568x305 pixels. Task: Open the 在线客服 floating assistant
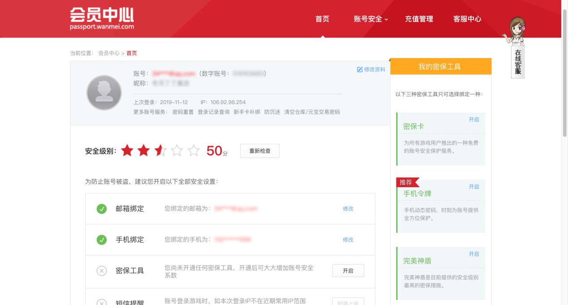[517, 49]
